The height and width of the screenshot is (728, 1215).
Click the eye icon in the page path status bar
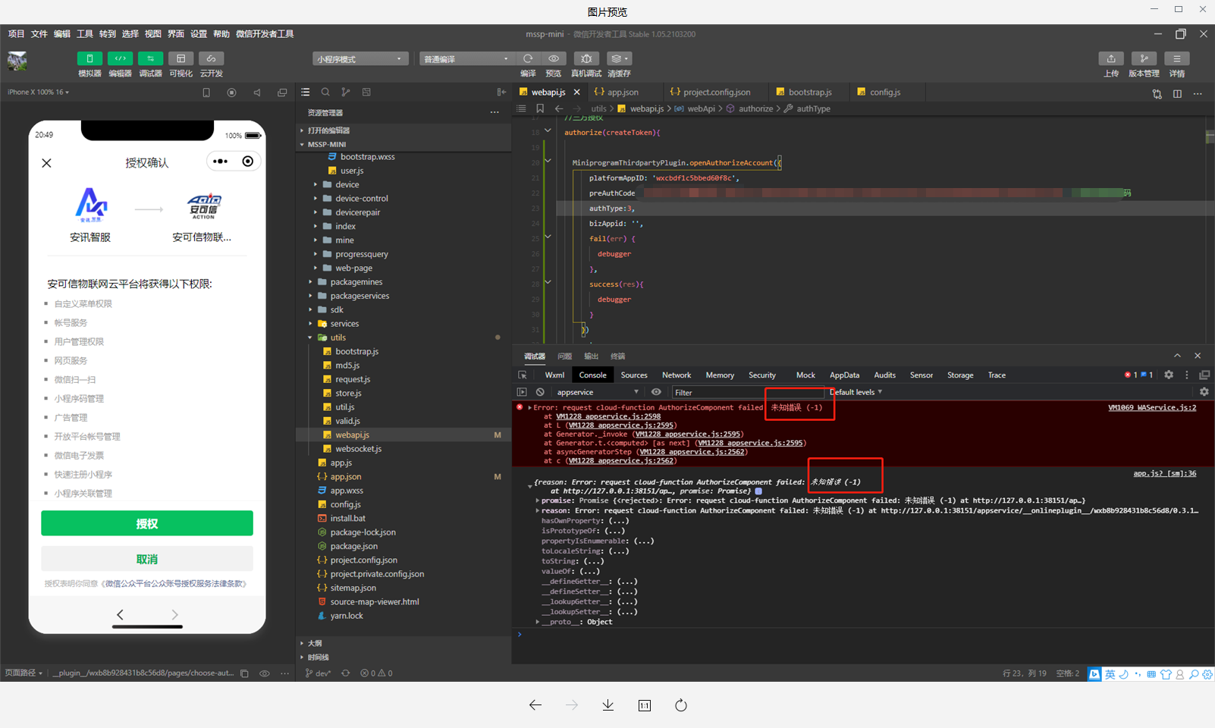click(265, 673)
